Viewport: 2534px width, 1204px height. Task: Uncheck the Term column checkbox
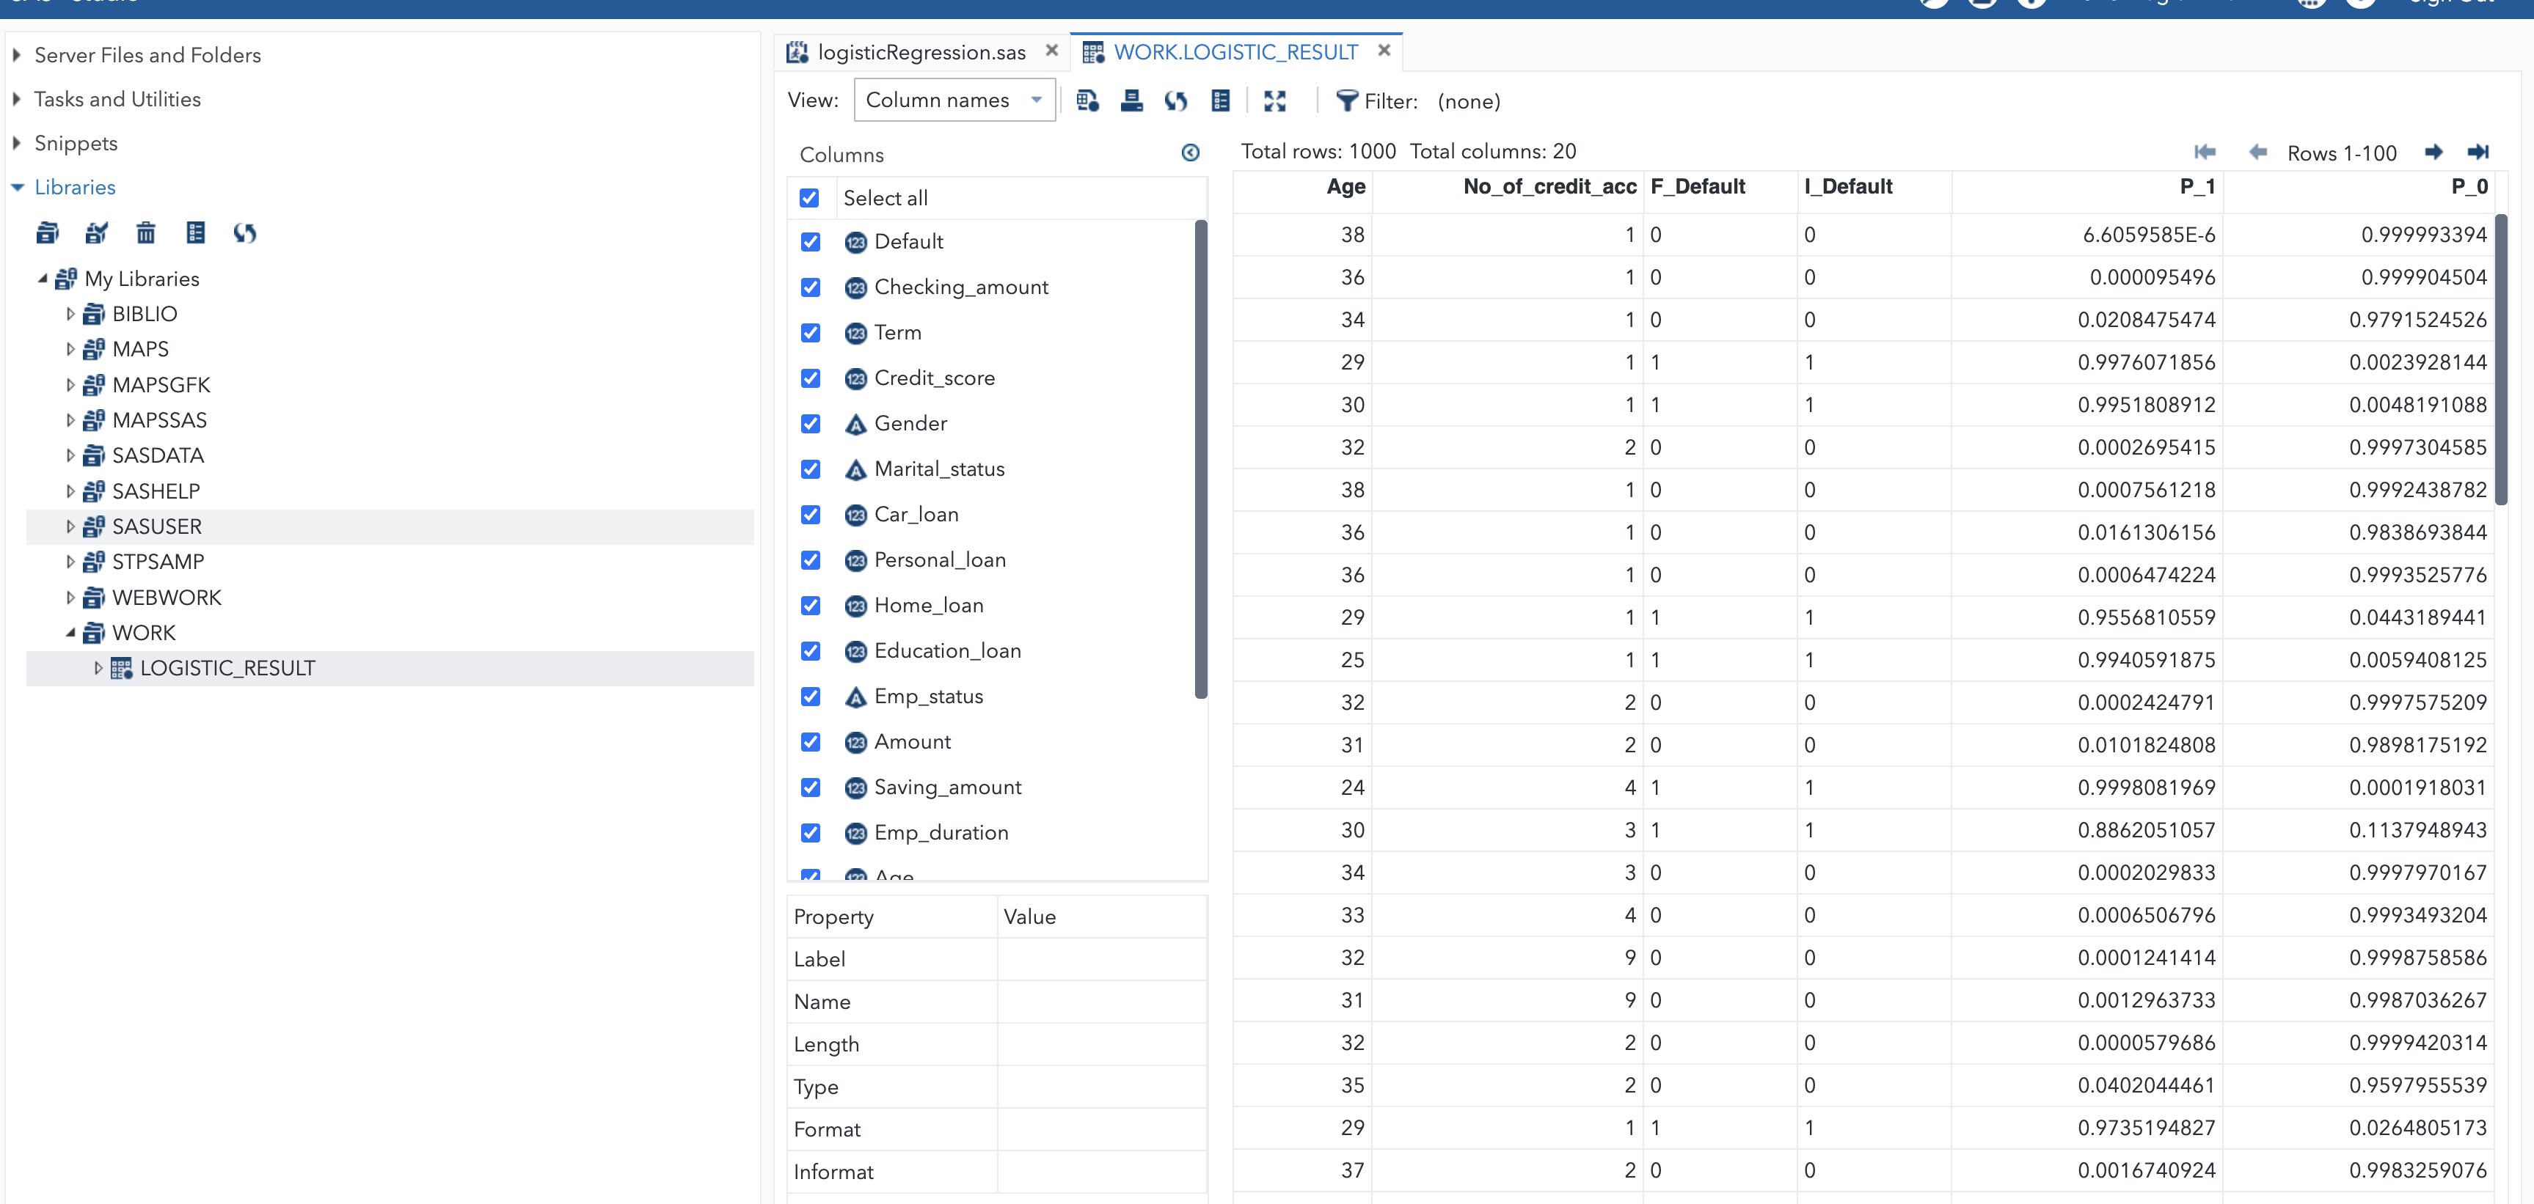coord(811,332)
